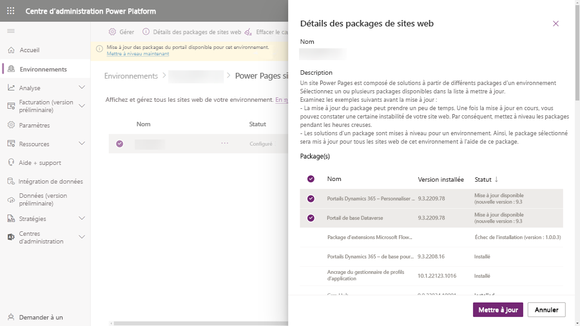Click the Demander à un person icon
The image size is (580, 326).
pos(11,317)
